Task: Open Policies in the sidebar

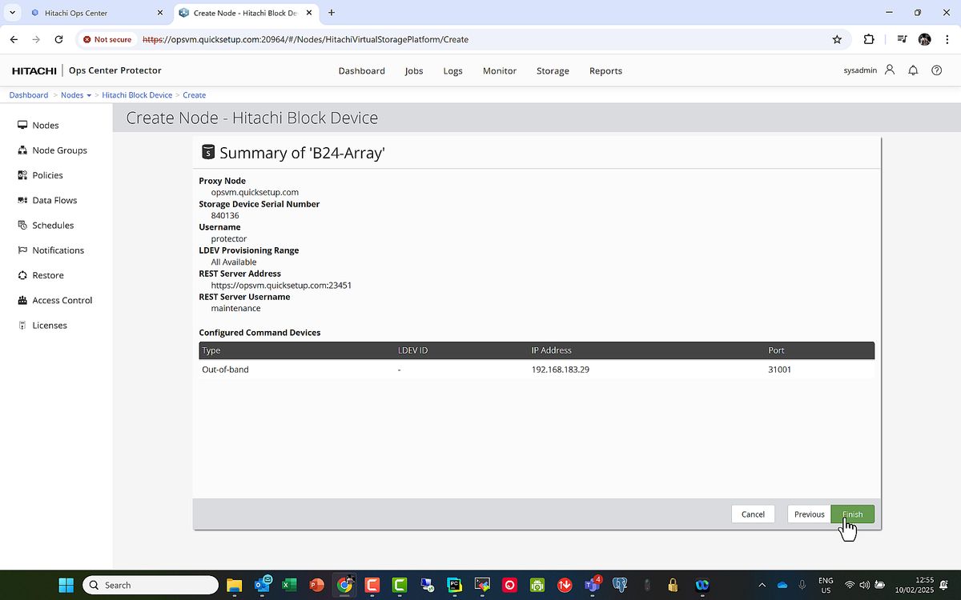Action: (40, 175)
